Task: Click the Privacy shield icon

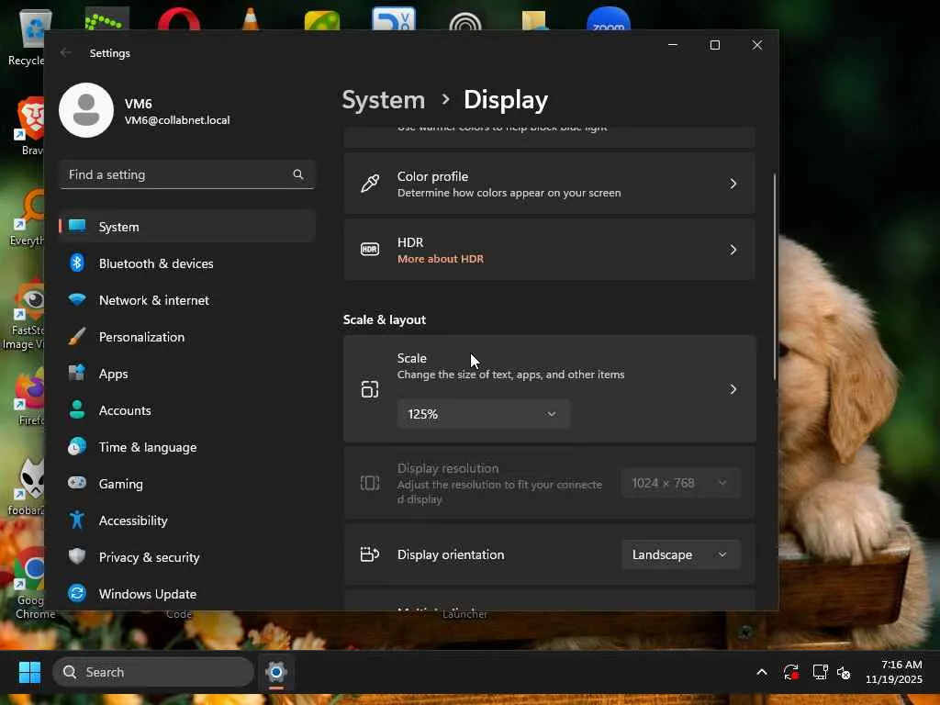Action: coord(77,556)
